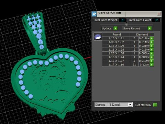
Task: Select the 1.13 X 1.28 size cell
Action: [x=116, y=50]
